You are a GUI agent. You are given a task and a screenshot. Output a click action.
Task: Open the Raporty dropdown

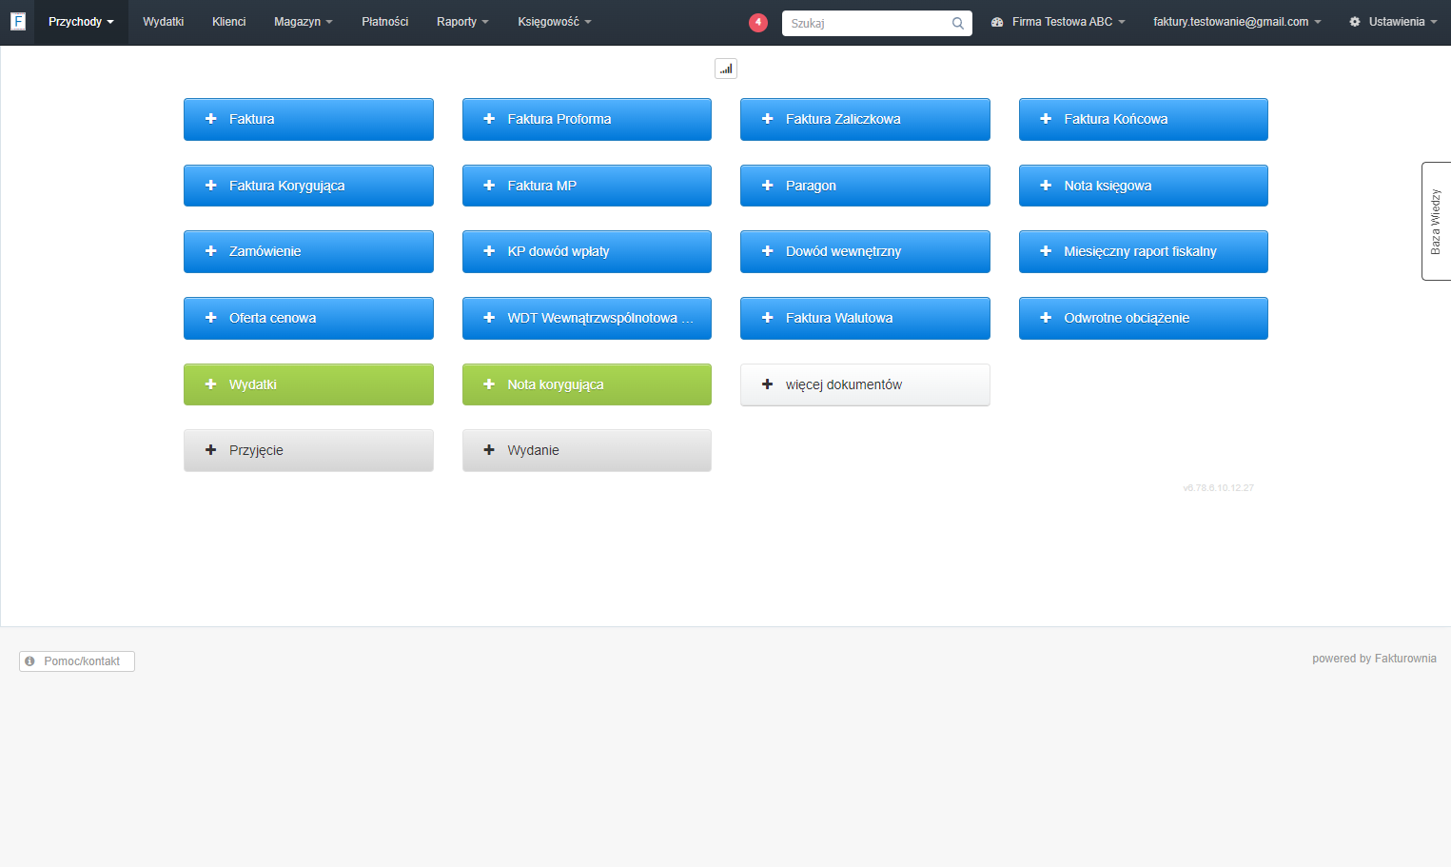click(462, 22)
